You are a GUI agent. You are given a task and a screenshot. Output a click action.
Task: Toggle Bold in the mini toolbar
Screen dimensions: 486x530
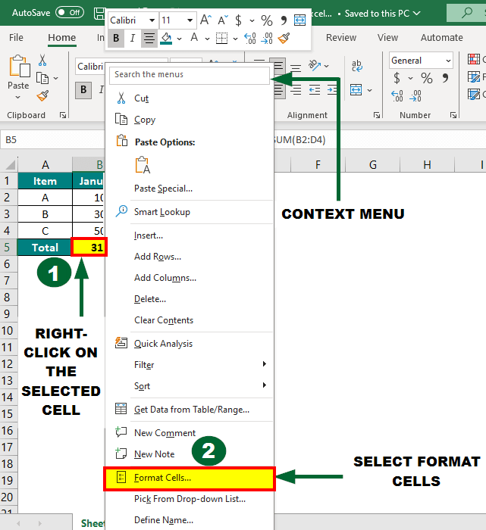116,38
